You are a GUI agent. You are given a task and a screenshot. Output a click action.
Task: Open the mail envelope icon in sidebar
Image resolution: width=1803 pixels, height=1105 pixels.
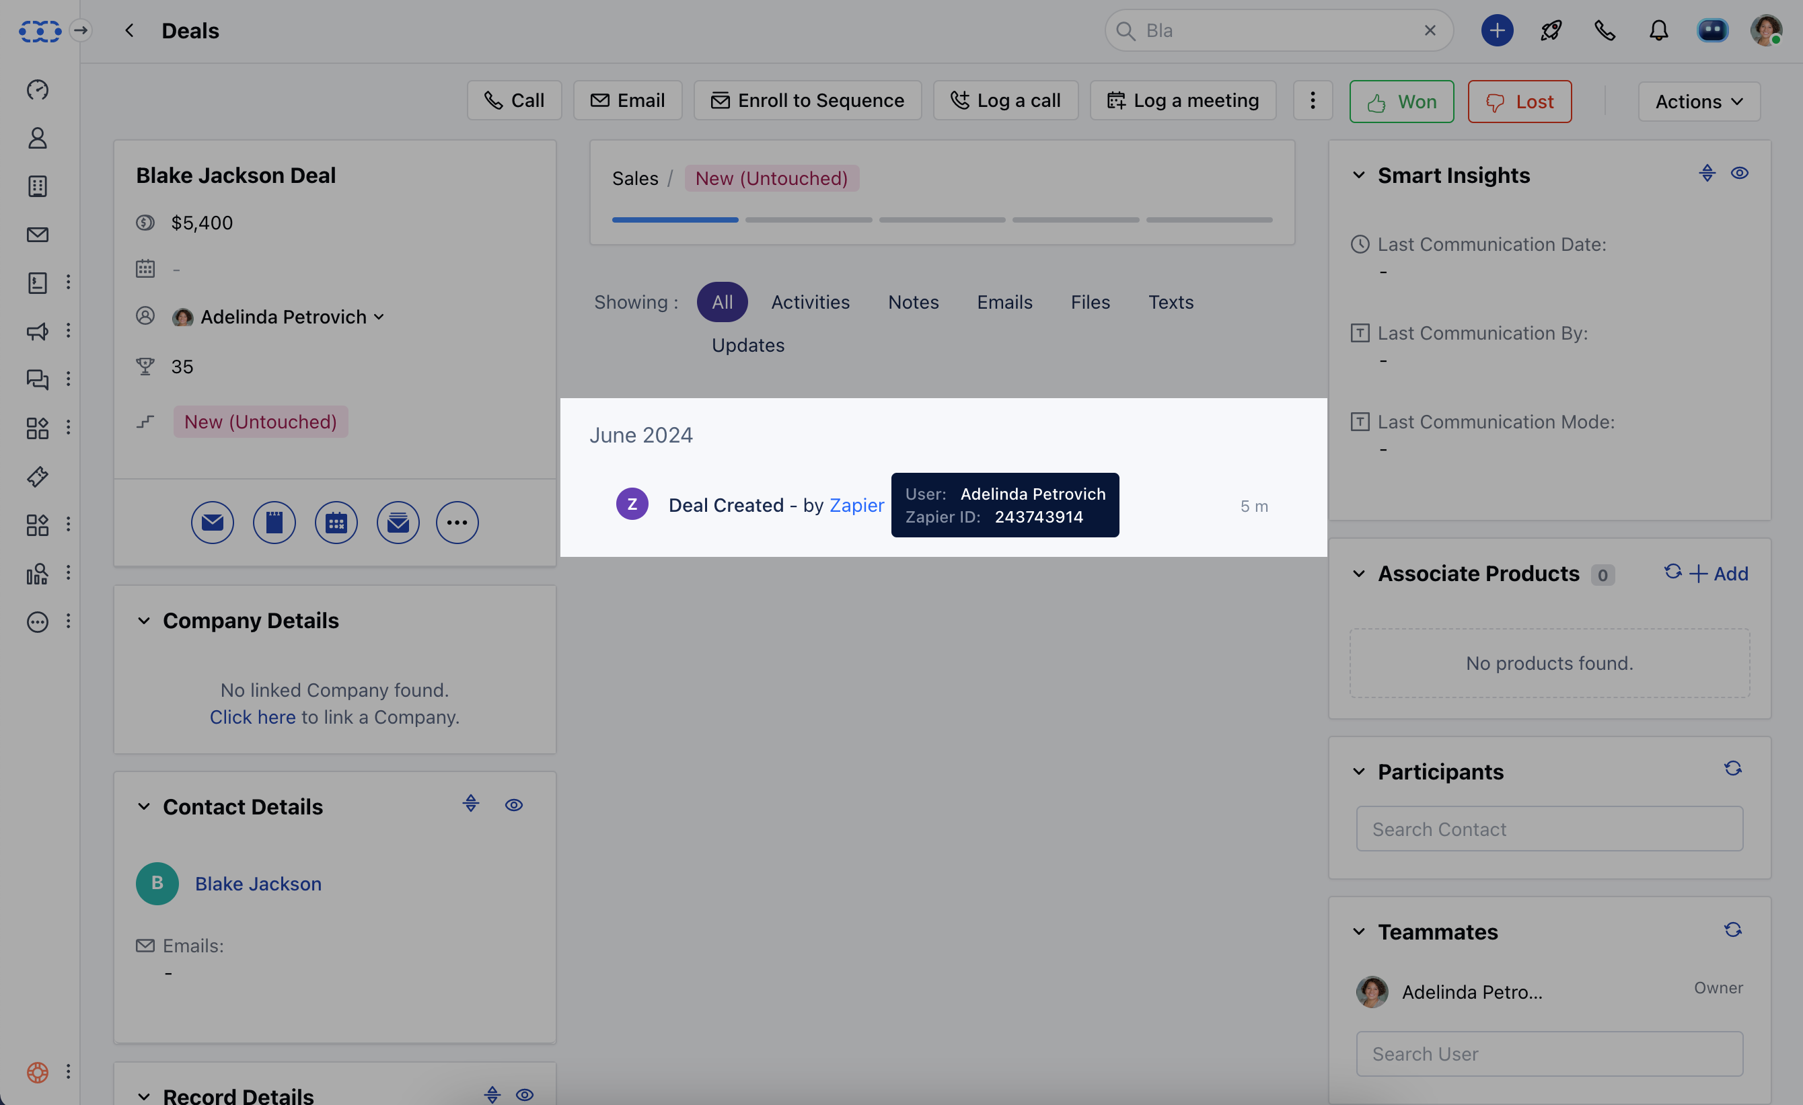point(37,234)
